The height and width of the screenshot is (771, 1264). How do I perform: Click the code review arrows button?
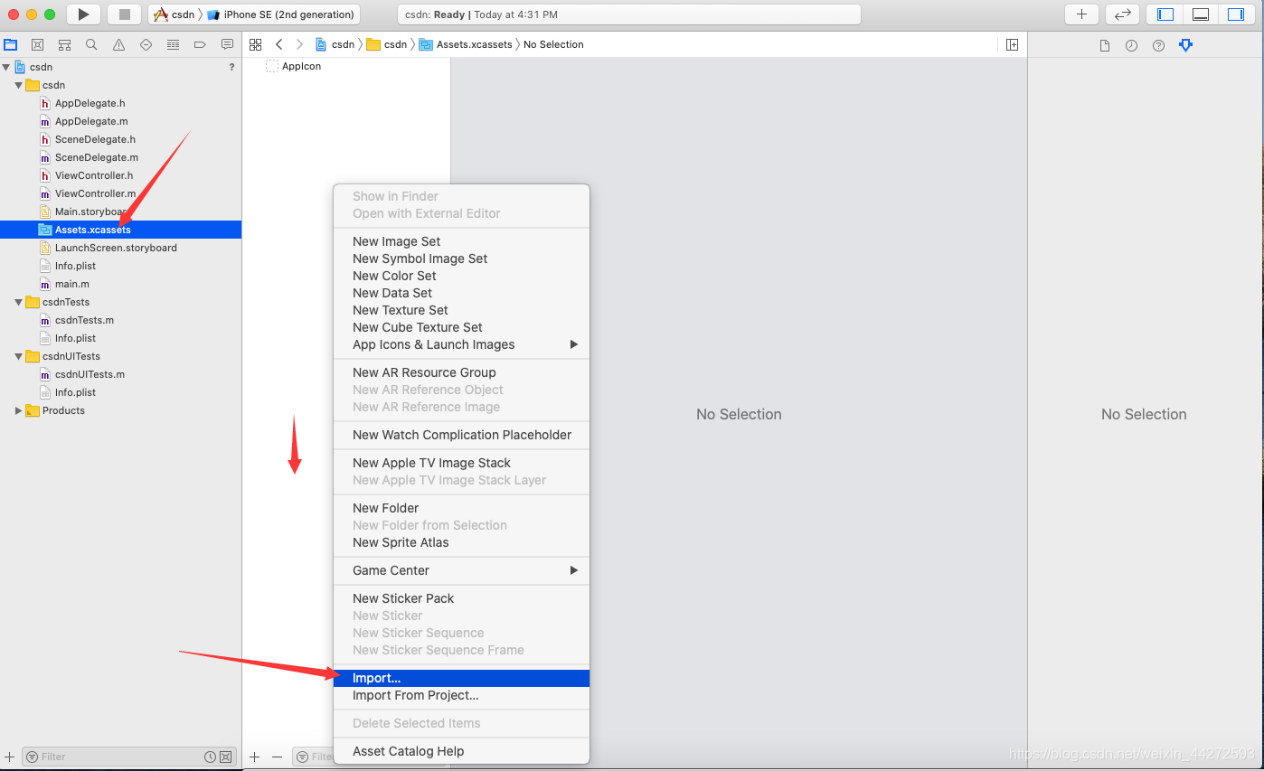1122,14
